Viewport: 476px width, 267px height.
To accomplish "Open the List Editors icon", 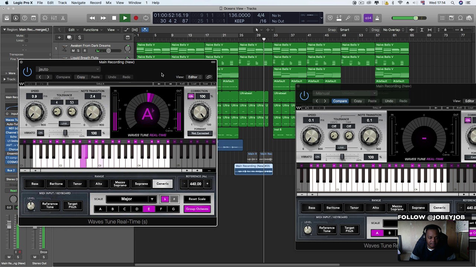I will pyautogui.click(x=443, y=18).
